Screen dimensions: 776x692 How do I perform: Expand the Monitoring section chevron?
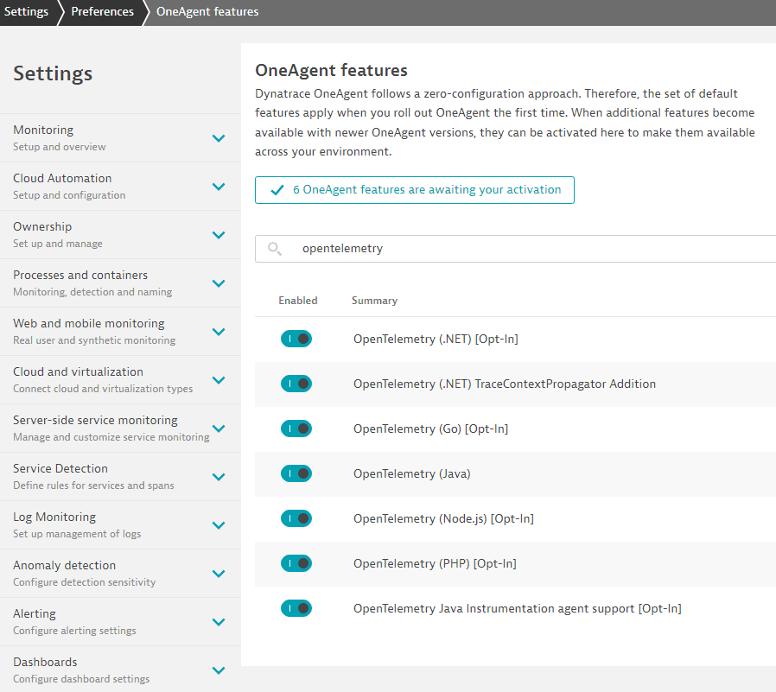point(219,138)
